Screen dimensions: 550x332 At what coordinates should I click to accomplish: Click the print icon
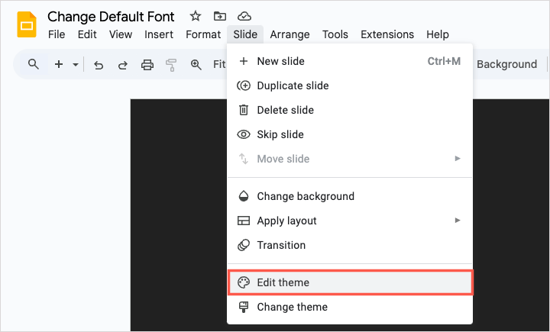147,65
